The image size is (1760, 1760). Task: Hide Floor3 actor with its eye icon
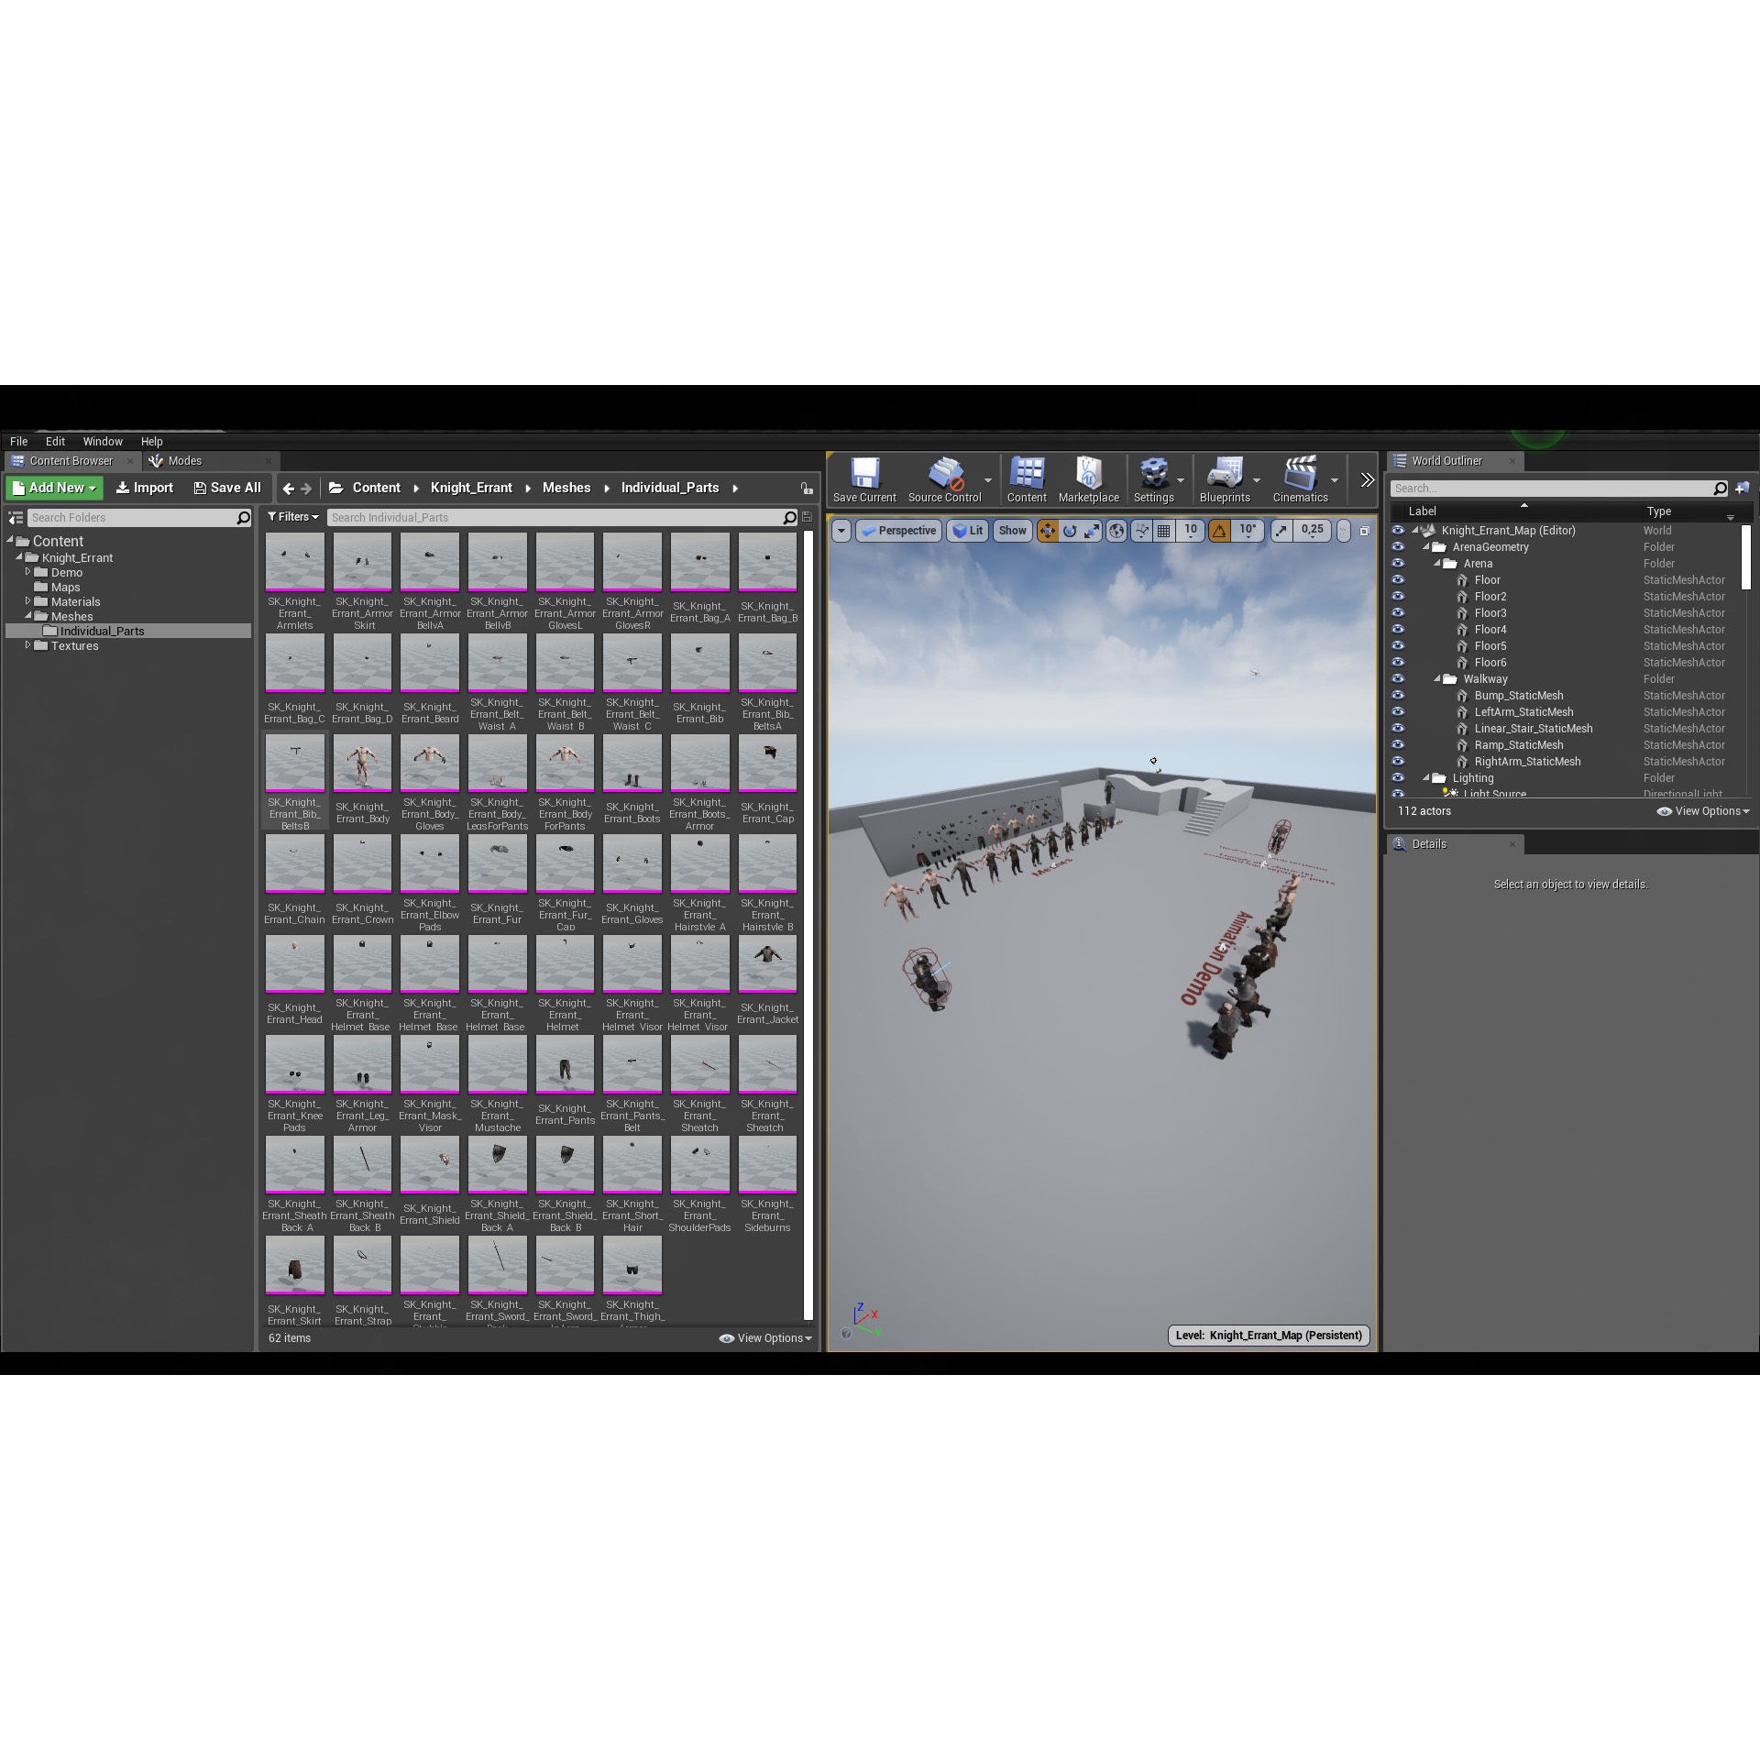pyautogui.click(x=1398, y=613)
